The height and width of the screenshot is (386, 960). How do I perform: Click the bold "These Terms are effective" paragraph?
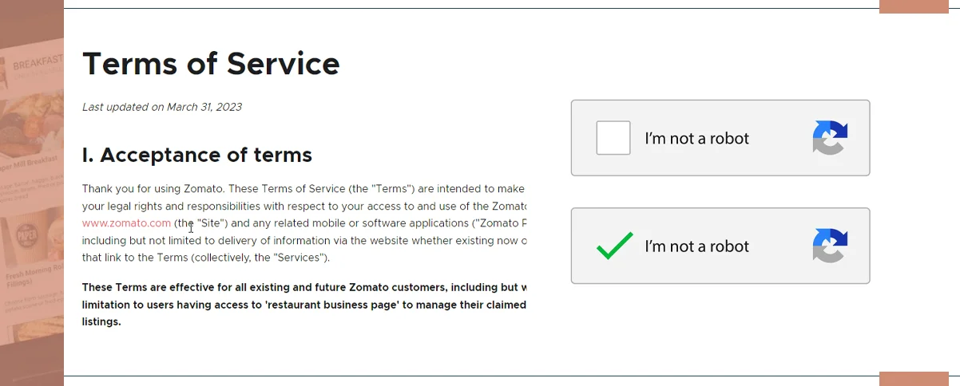tap(303, 287)
